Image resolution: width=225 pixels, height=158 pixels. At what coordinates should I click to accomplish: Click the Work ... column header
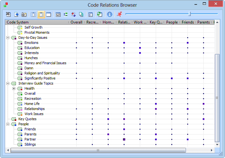(140, 22)
